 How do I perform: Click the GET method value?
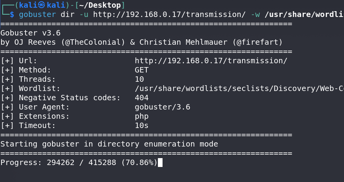142,70
